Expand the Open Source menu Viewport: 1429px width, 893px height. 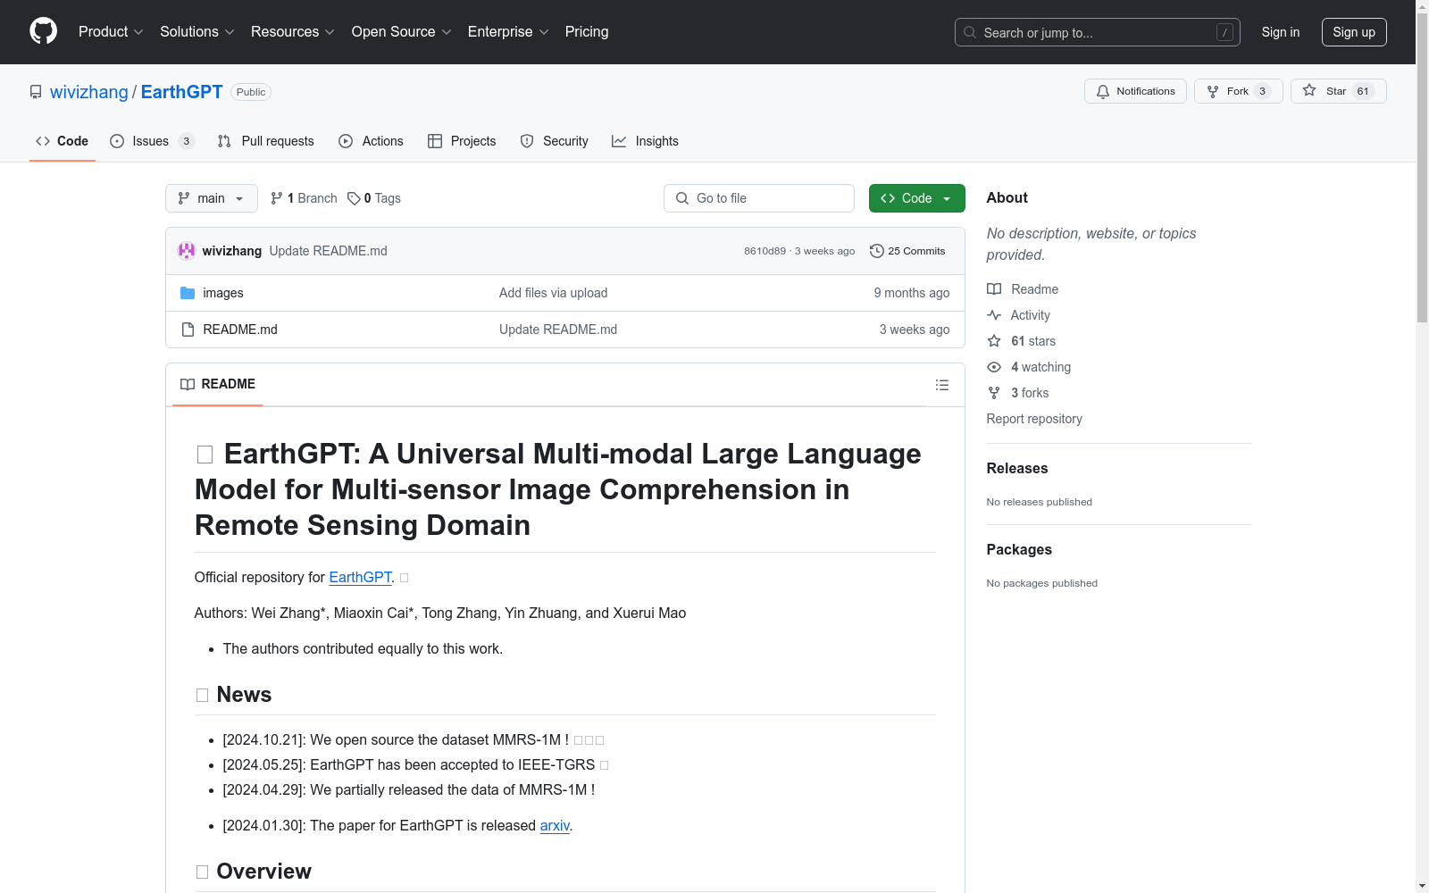(x=402, y=32)
